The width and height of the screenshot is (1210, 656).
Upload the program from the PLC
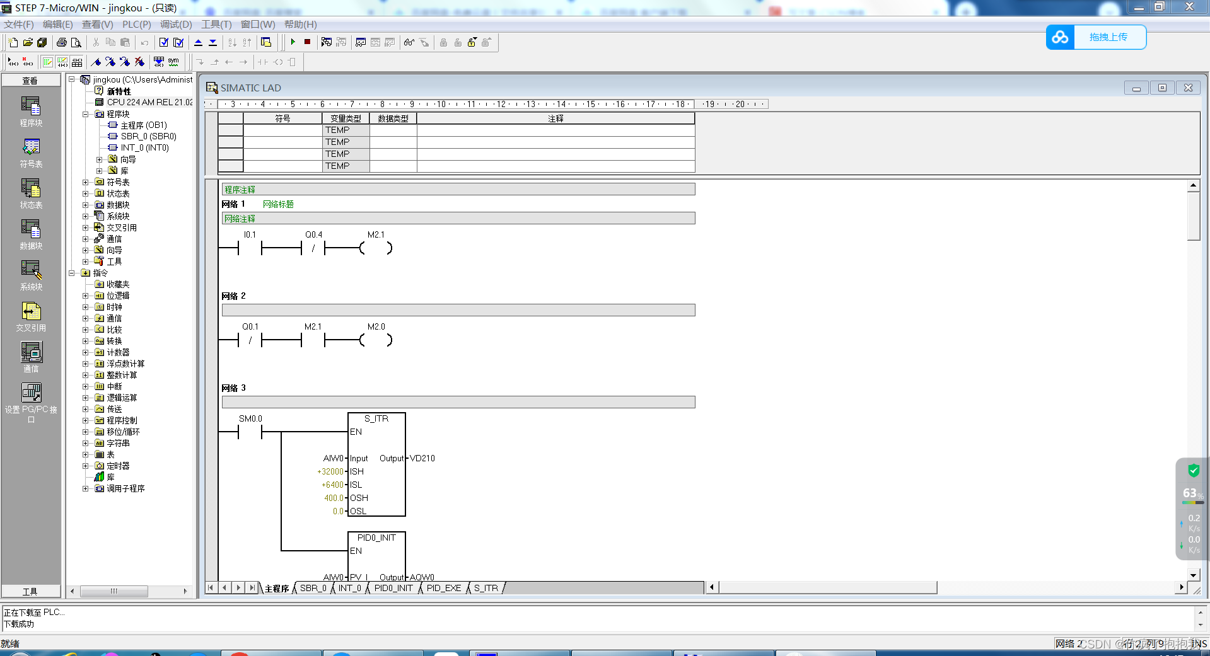pos(198,42)
